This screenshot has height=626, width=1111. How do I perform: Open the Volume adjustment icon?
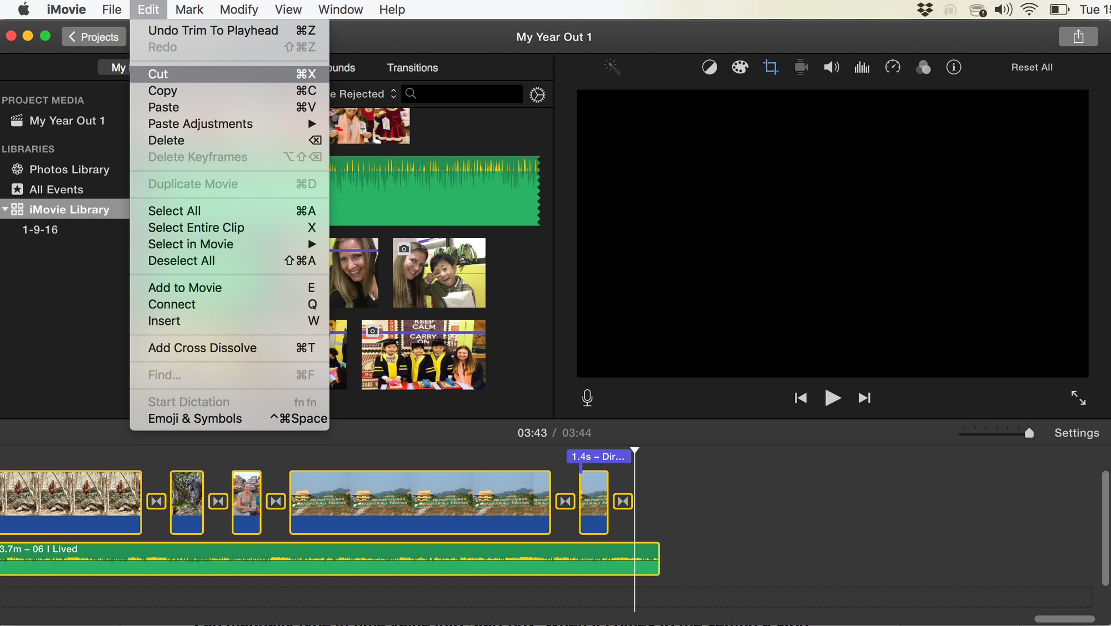[x=831, y=67]
